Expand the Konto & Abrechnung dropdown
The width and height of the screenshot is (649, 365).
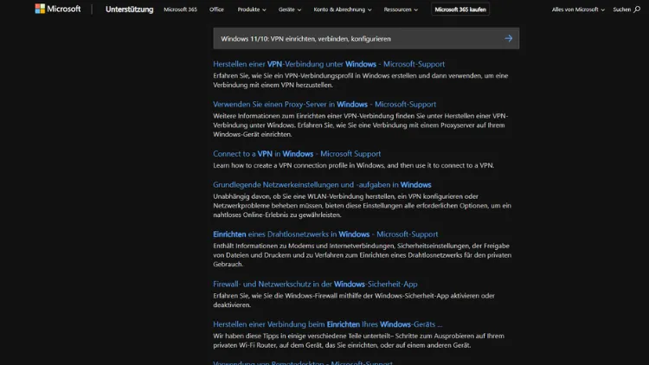click(343, 10)
